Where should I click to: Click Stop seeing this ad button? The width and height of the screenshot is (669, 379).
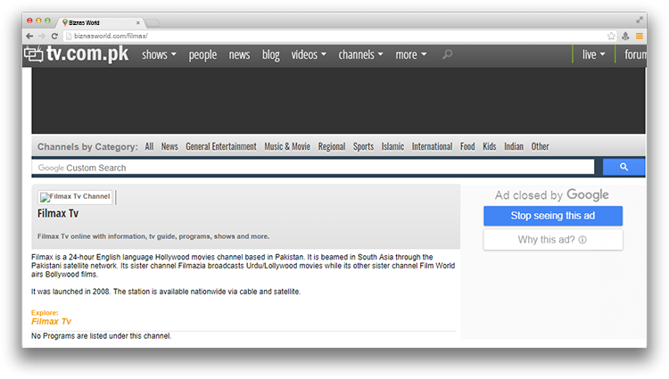pos(552,216)
